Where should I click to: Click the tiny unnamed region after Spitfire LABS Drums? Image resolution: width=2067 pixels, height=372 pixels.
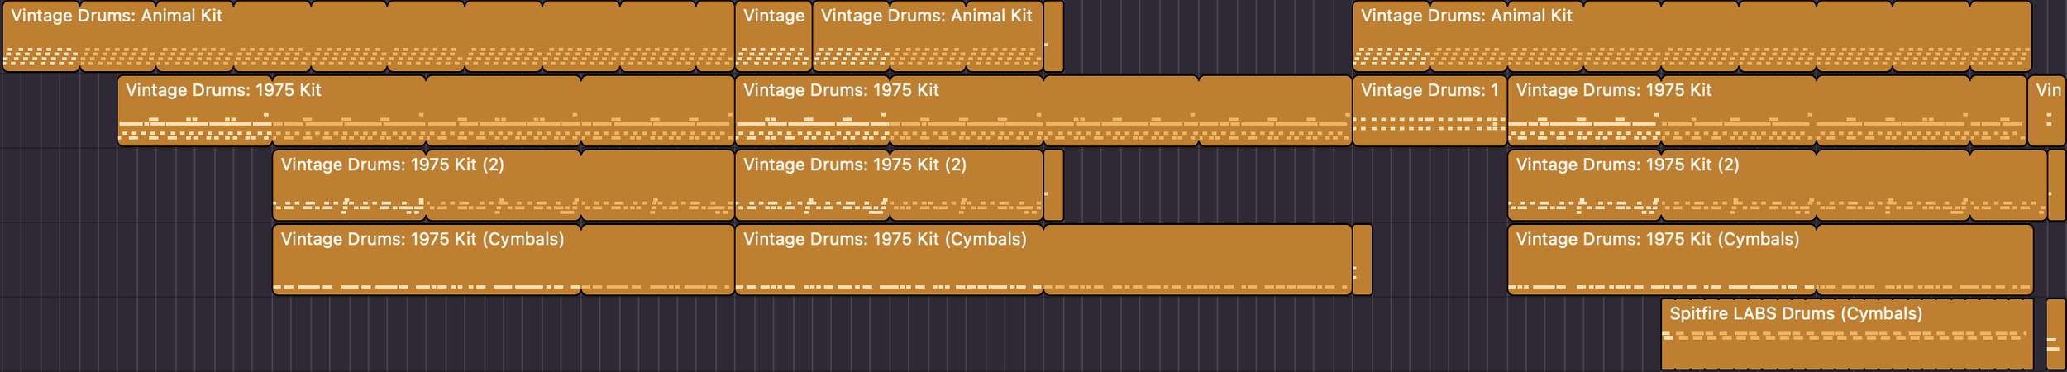[2056, 334]
